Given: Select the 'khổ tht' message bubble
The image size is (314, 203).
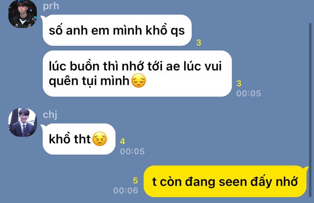Looking at the screenshot, I should [x=79, y=139].
